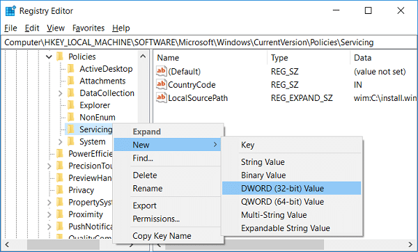Screen dimensions: 418x252
Task: Expand the System key under Policies
Action: [60, 142]
